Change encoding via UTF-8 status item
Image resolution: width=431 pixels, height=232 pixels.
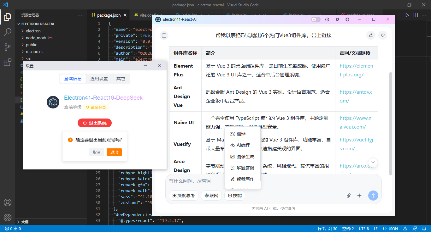pos(364,229)
